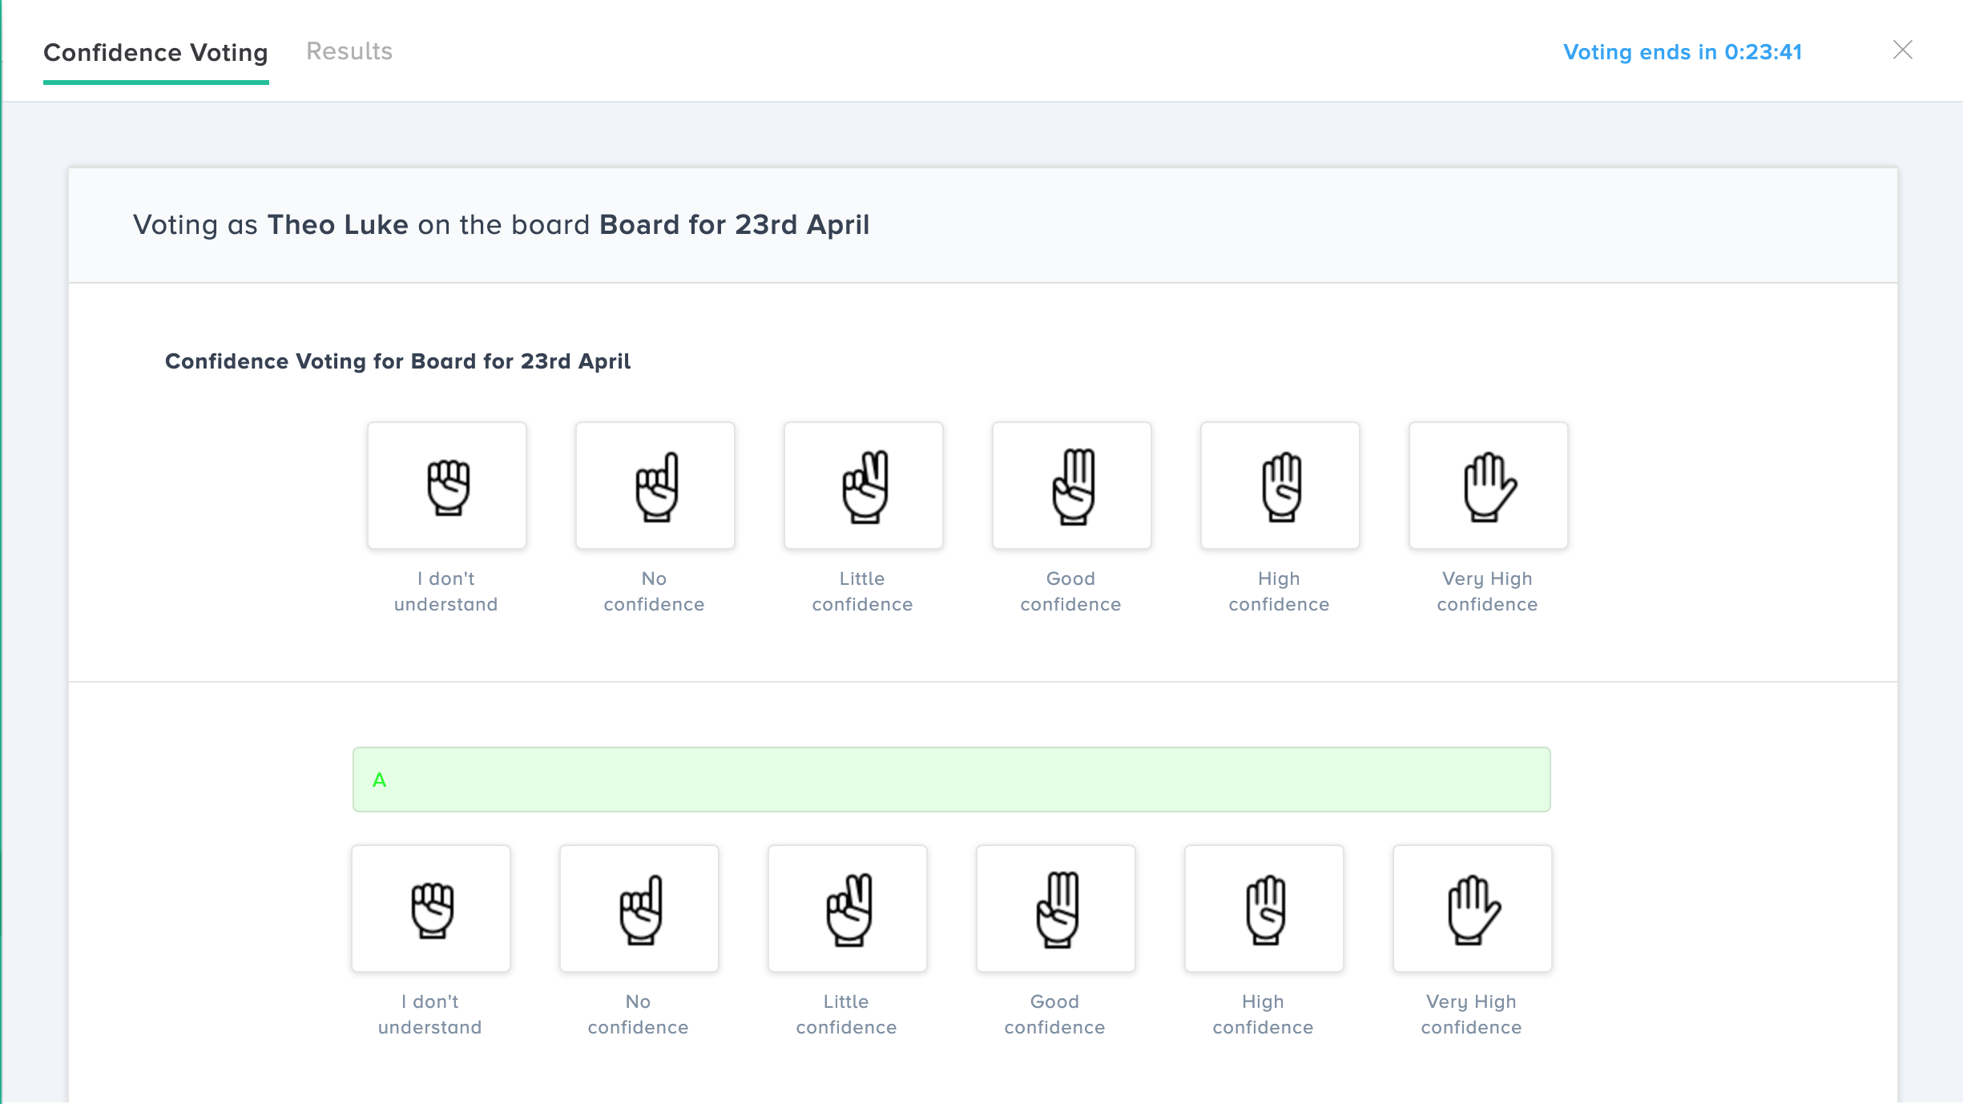Select High confidence icon under item A
Viewport: 1963px width, 1104px height.
(x=1264, y=909)
